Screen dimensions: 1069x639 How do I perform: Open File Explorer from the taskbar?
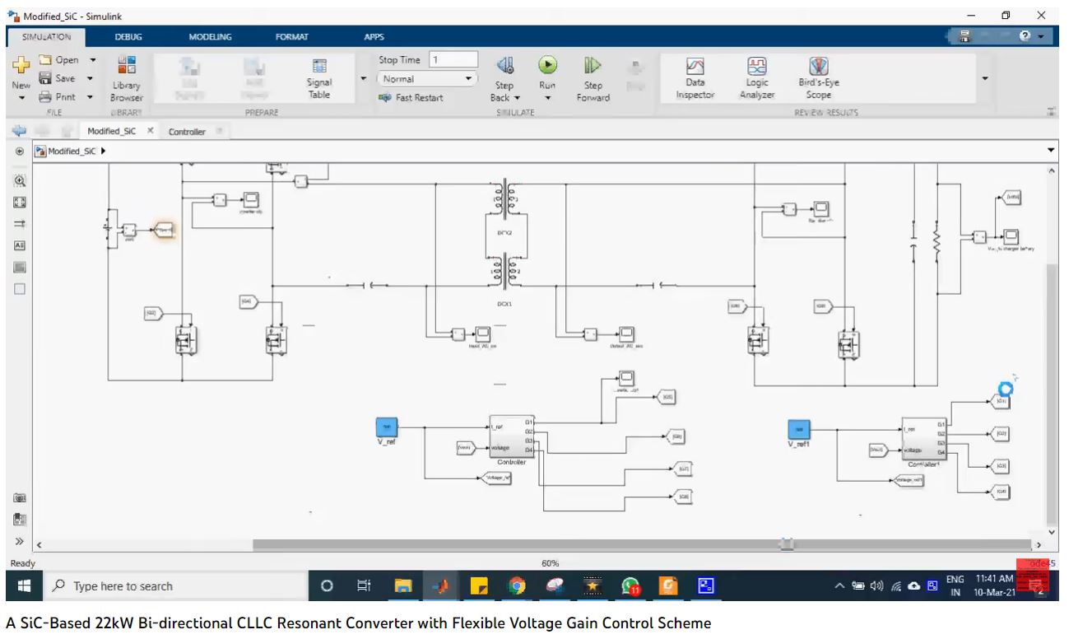[403, 585]
